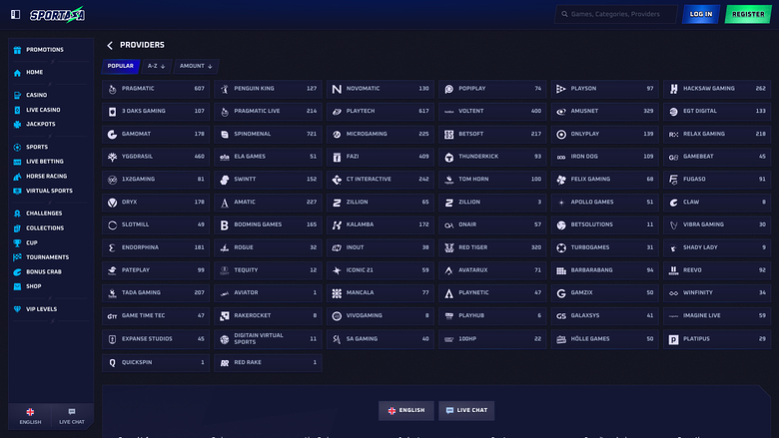779x438 pixels.
Task: Open Casino from sidebar icon
Action: pos(17,95)
